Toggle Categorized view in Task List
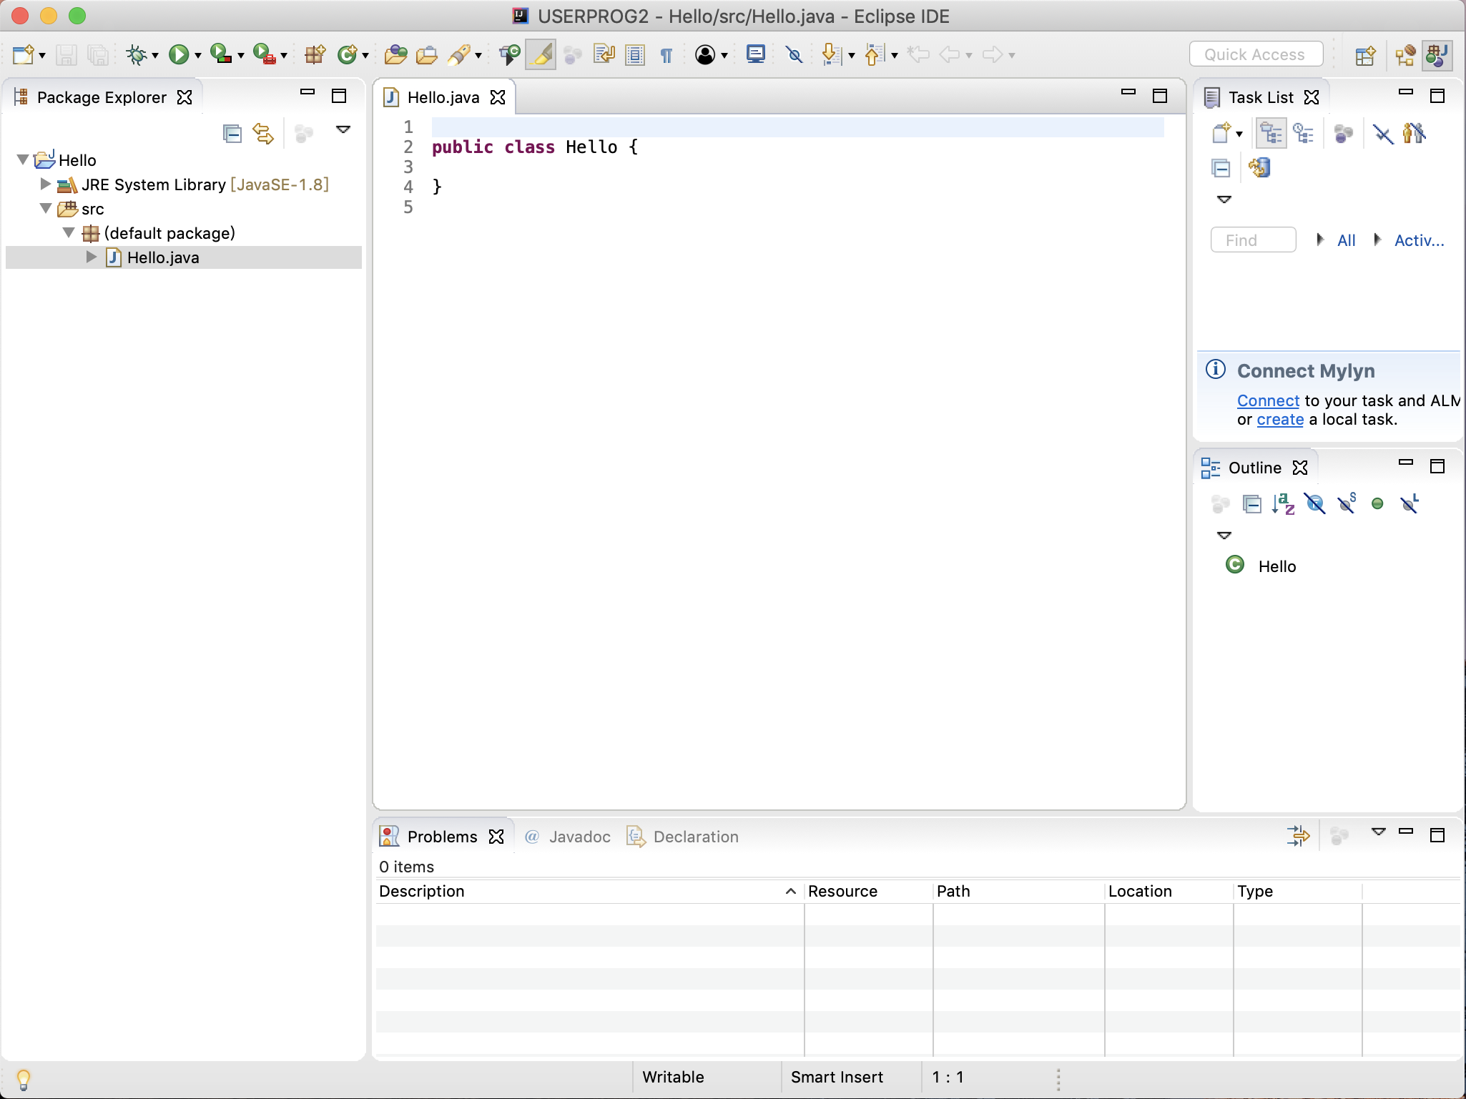Viewport: 1466px width, 1099px height. tap(1271, 134)
